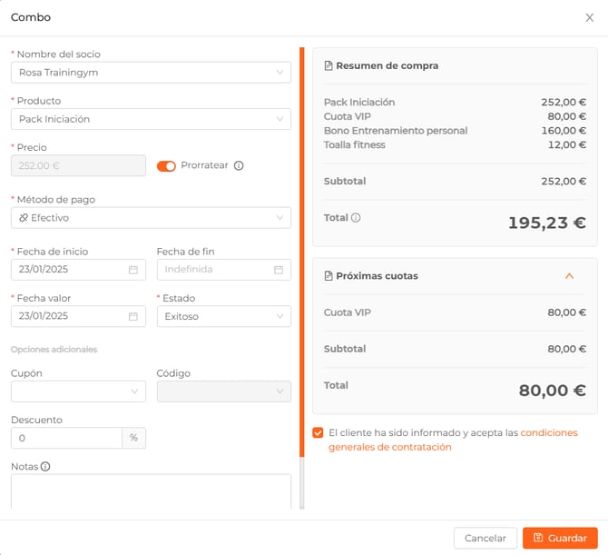This screenshot has height=555, width=608.
Task: Open calendar icon in Fecha de fin
Action: pyautogui.click(x=279, y=270)
